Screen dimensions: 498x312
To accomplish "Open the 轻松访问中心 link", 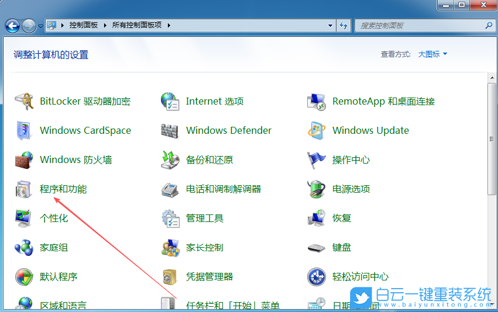I will 360,277.
